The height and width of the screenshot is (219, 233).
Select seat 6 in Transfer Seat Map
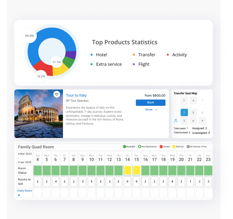pyautogui.click(x=193, y=121)
